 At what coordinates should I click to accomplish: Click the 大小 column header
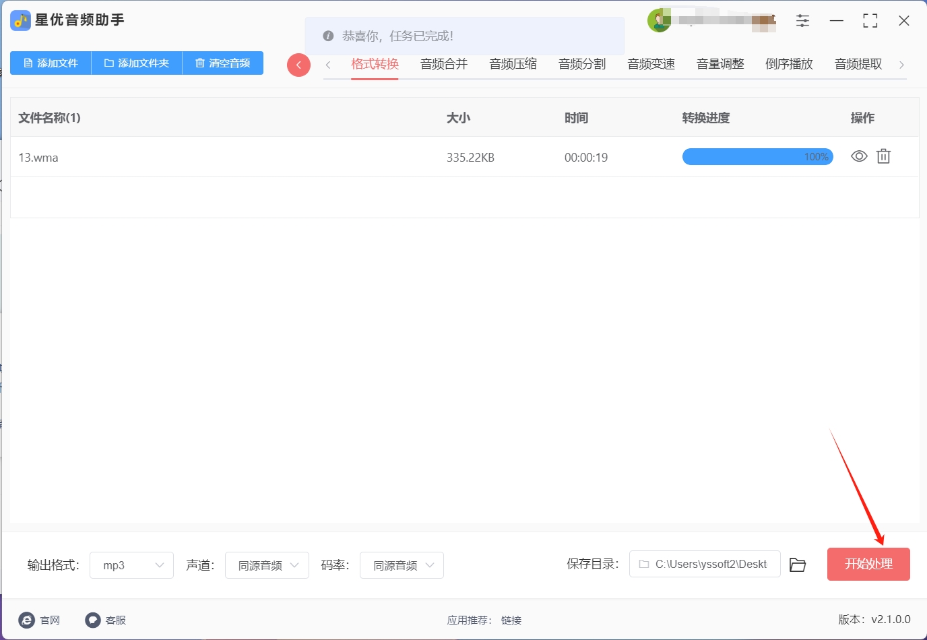[458, 118]
